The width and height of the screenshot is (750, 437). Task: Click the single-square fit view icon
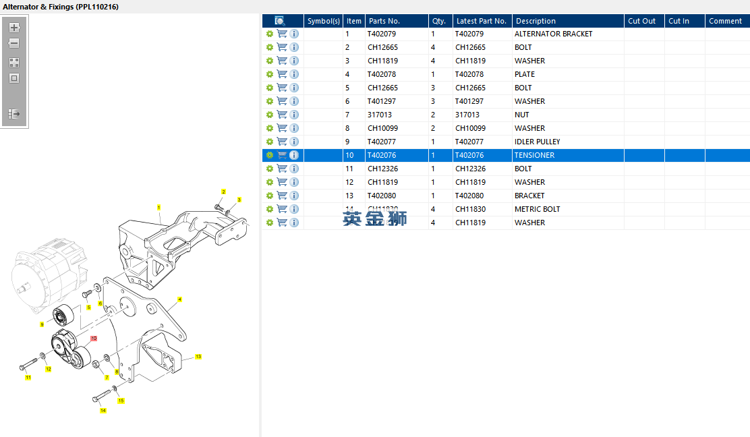pyautogui.click(x=14, y=78)
